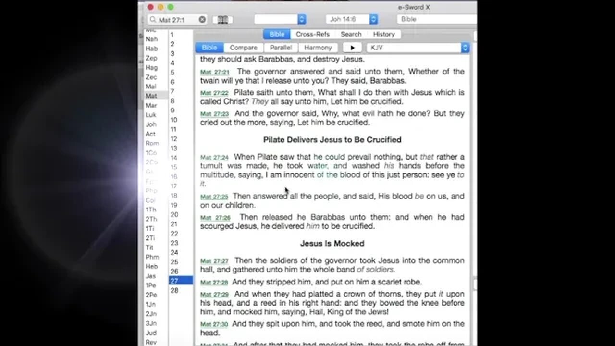Screen dimensions: 615x346
Task: Select book 3Jn in book list
Action: pyautogui.click(x=151, y=323)
